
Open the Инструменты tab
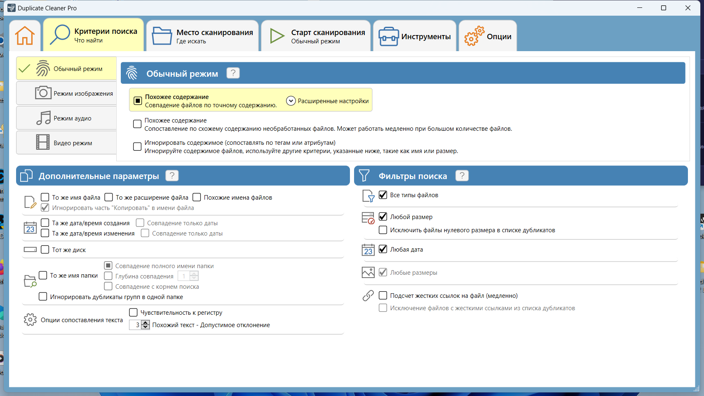(x=415, y=36)
